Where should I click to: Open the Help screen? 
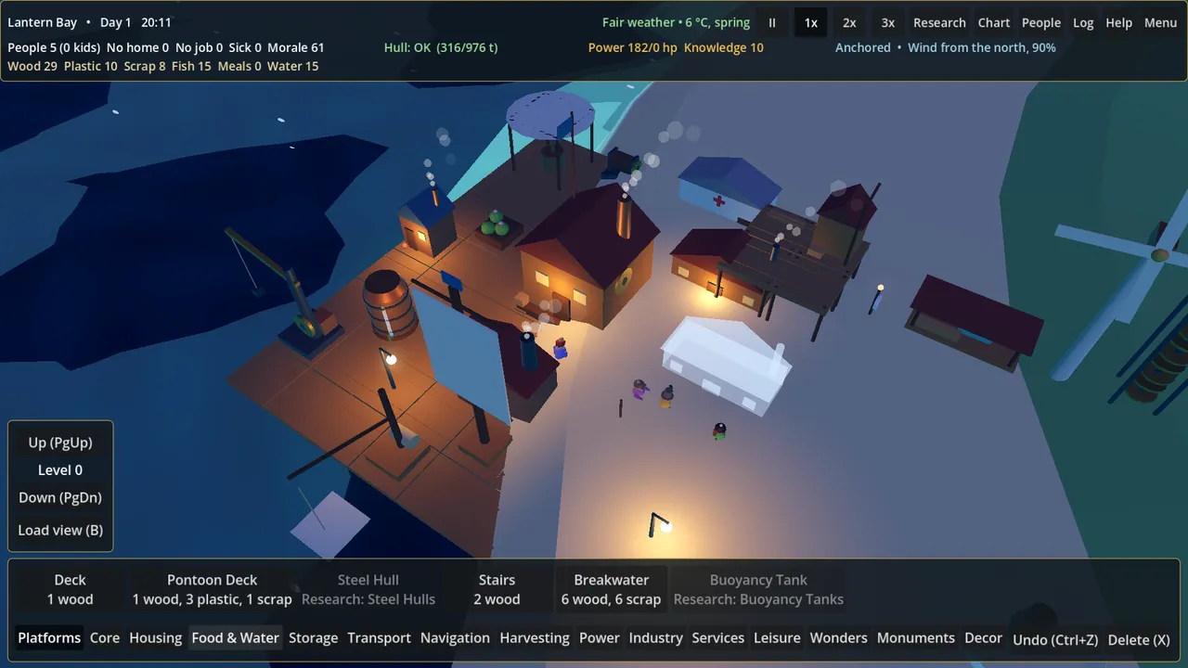[1119, 22]
